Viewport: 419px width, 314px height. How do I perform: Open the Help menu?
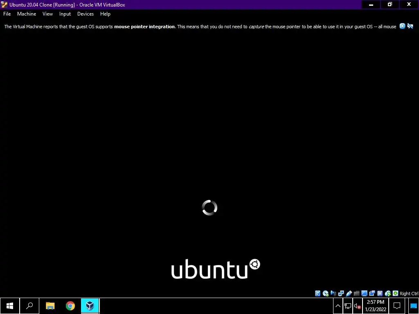click(x=105, y=14)
